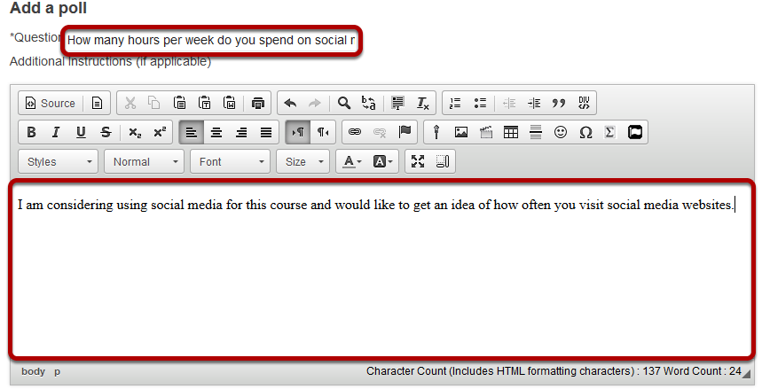Image resolution: width=762 pixels, height=389 pixels.
Task: Insert a numbered list
Action: [455, 103]
